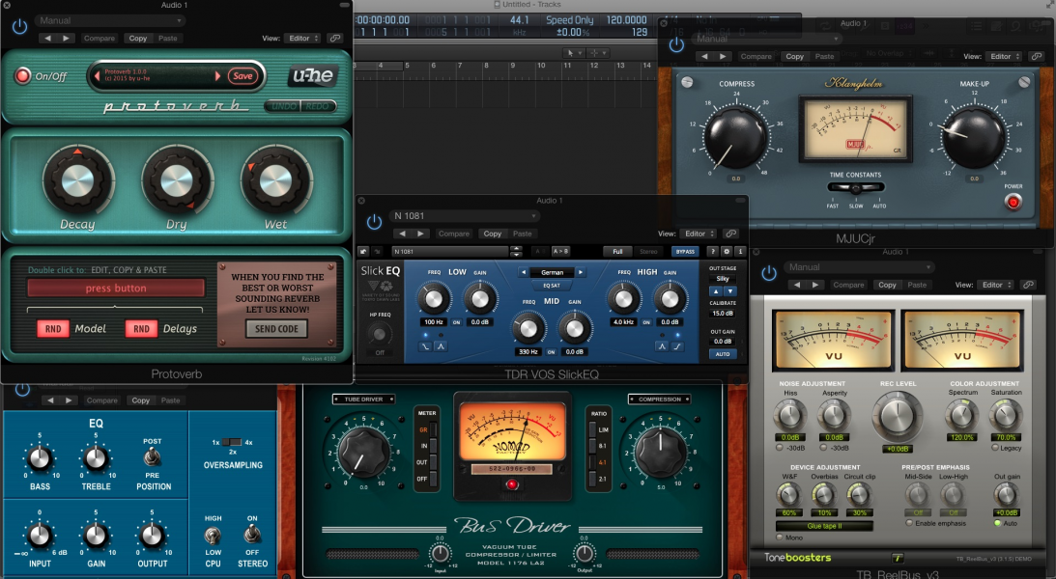Click the red 'press button' code field
The height and width of the screenshot is (579, 1056).
[x=116, y=289]
